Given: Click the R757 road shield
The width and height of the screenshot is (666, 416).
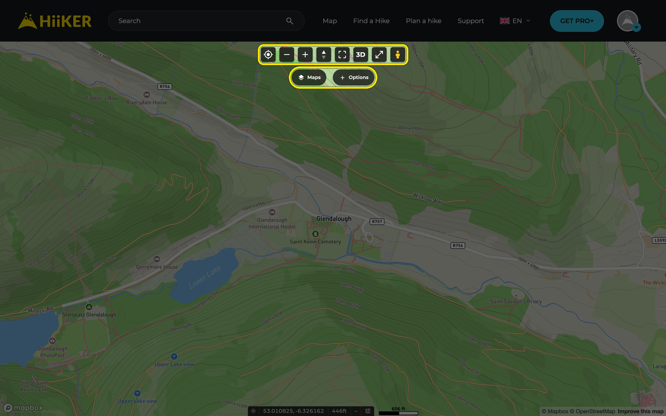Looking at the screenshot, I should click(377, 222).
